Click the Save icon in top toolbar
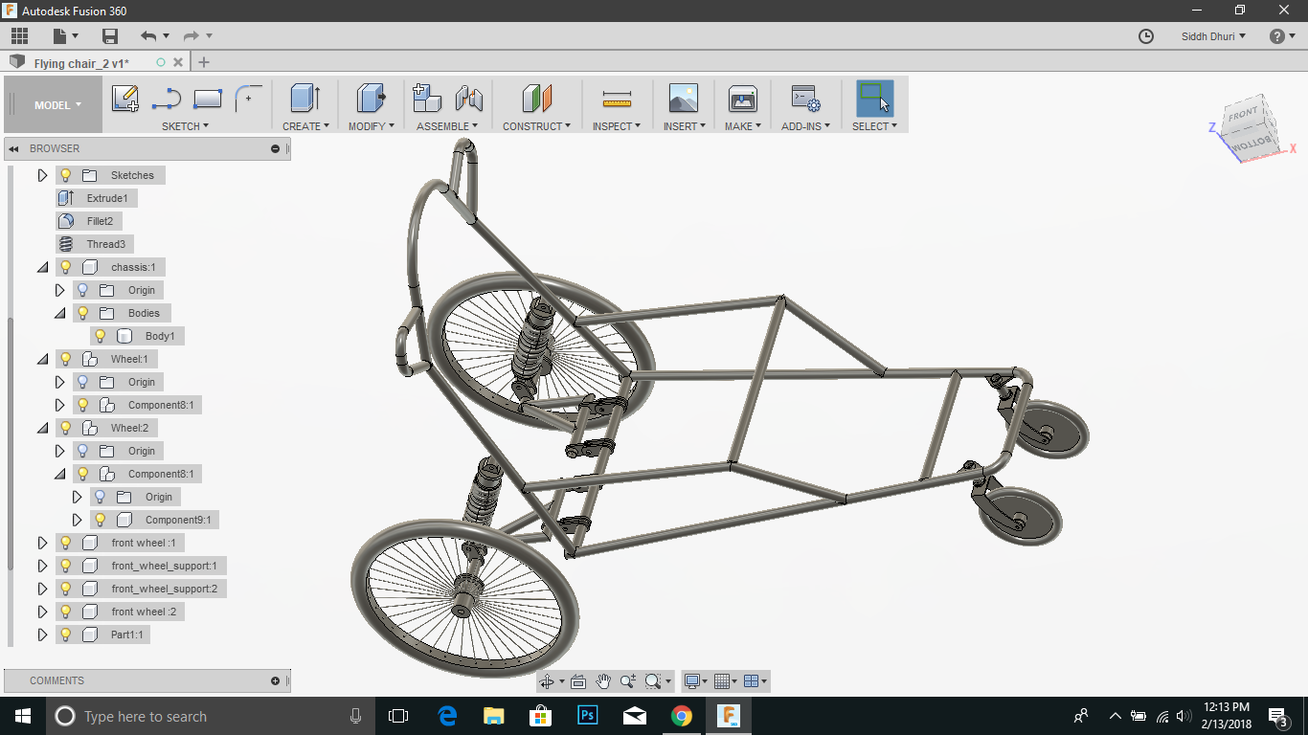 (110, 36)
